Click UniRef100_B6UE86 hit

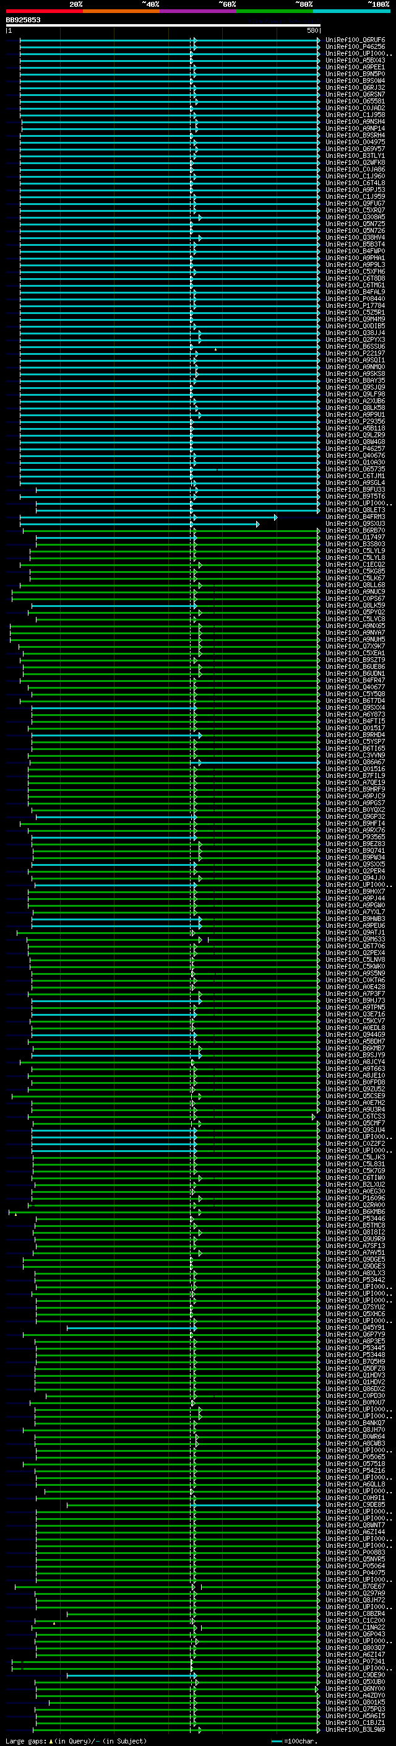[355, 667]
